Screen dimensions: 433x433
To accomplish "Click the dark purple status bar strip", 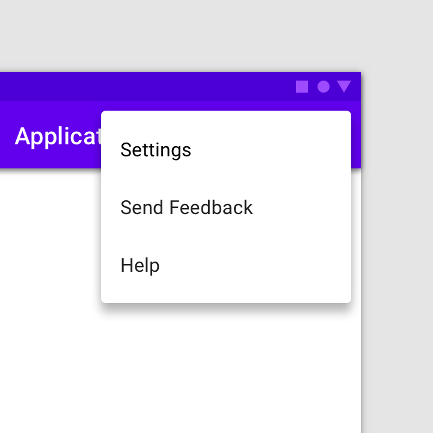I will (146, 87).
